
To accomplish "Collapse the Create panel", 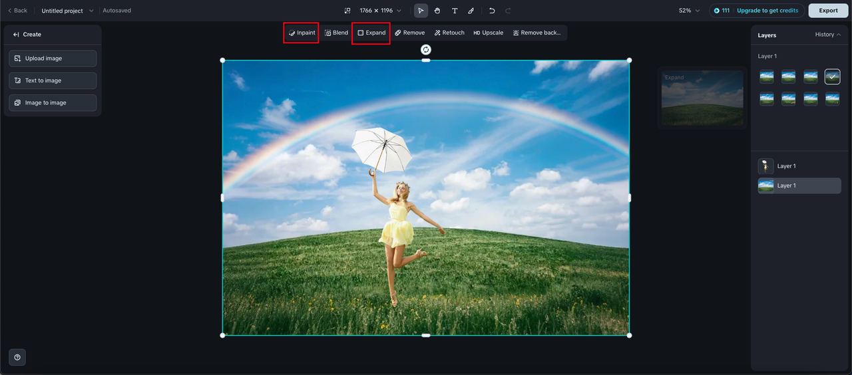I will click(x=16, y=35).
